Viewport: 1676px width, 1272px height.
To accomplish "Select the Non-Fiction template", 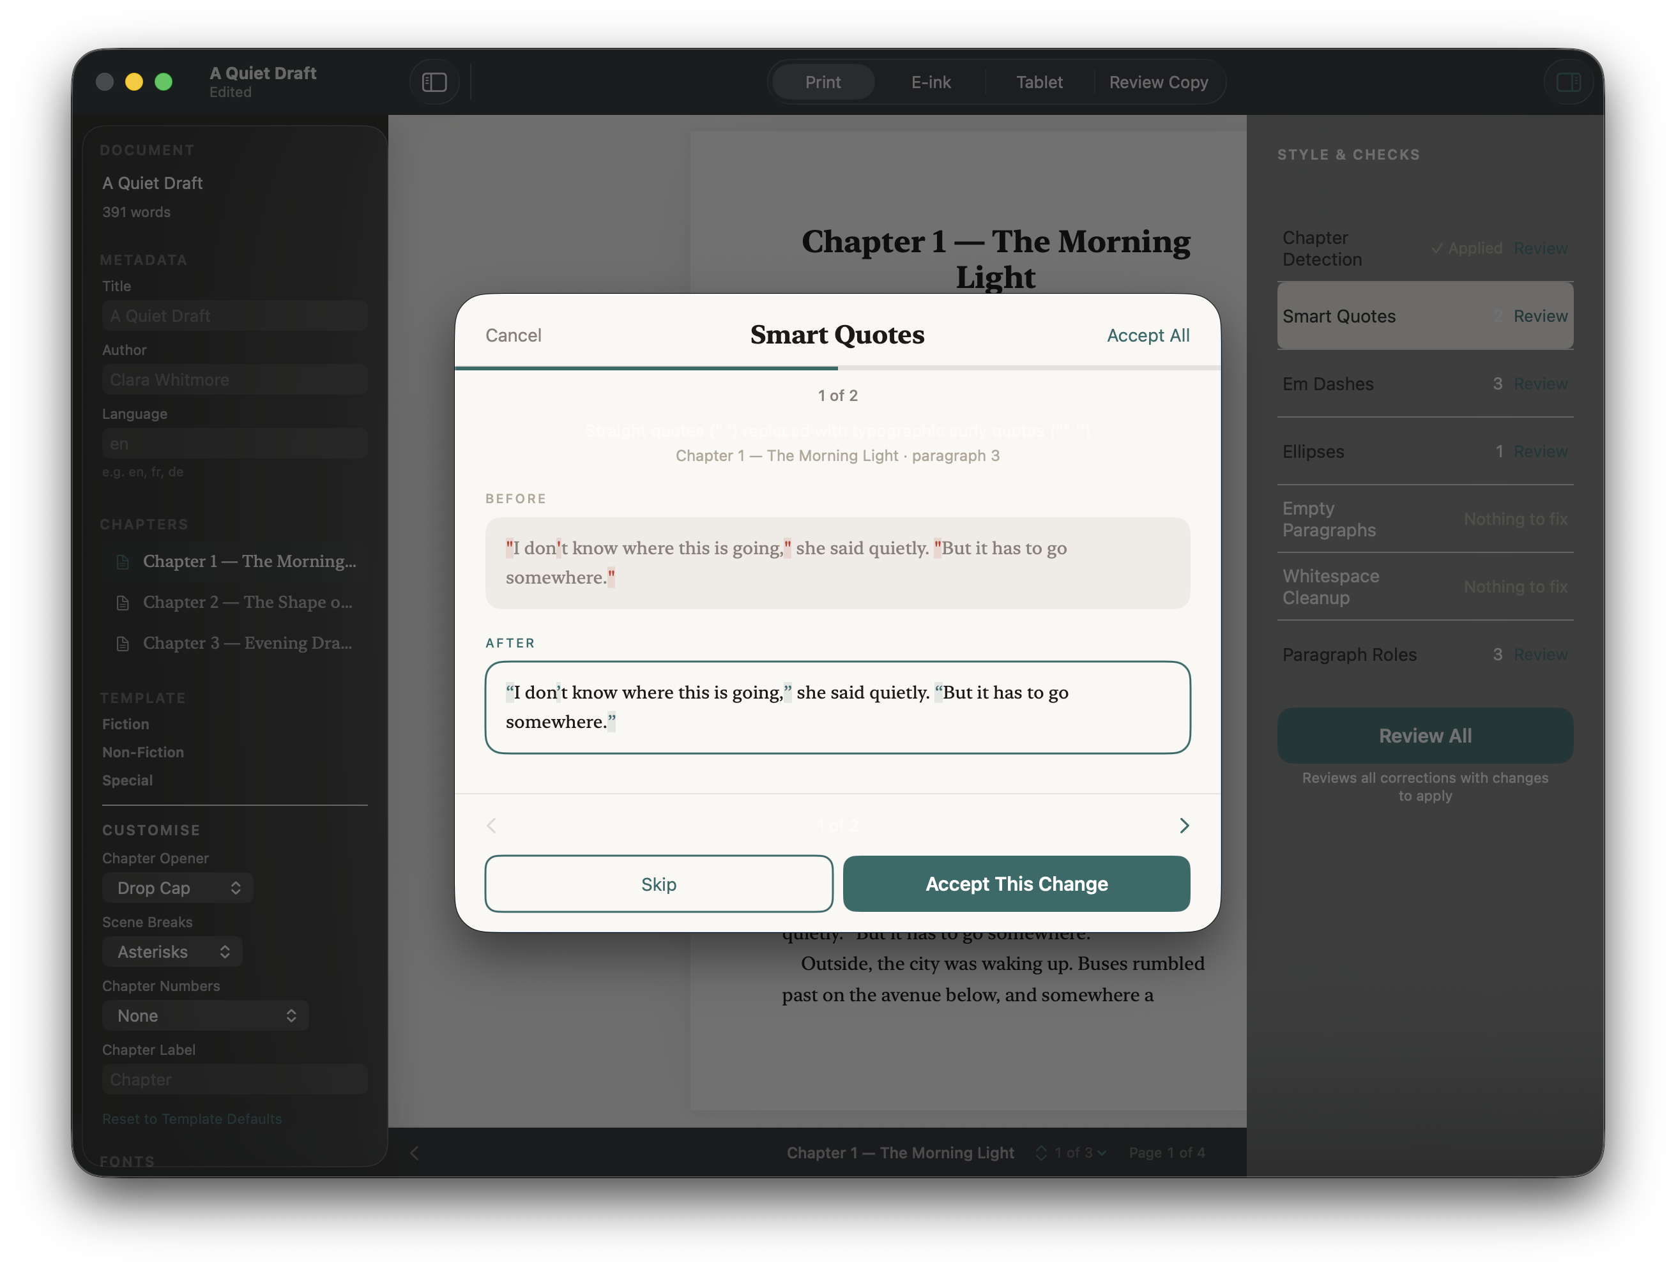I will tap(143, 752).
